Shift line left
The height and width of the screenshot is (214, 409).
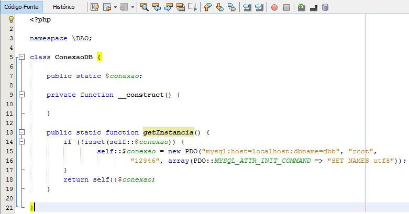247,7
